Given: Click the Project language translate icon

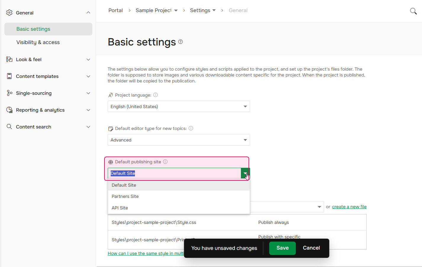Looking at the screenshot, I should click(111, 95).
